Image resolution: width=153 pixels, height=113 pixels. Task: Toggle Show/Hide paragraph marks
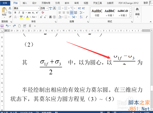[87, 17]
